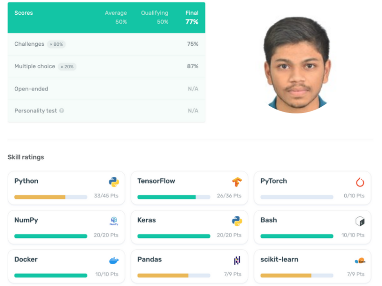The width and height of the screenshot is (382, 286).
Task: Click the 0/10 Pts PyTorch score
Action: [354, 196]
